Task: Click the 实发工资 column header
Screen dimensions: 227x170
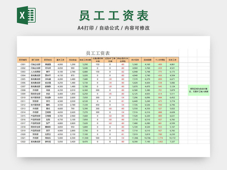Action: [172, 60]
